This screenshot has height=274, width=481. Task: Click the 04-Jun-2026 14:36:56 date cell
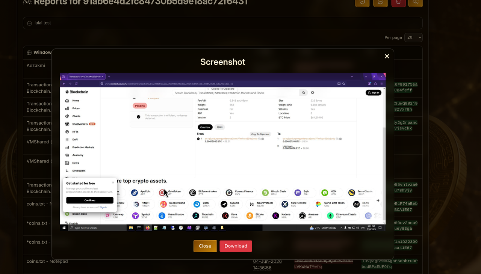(x=267, y=265)
